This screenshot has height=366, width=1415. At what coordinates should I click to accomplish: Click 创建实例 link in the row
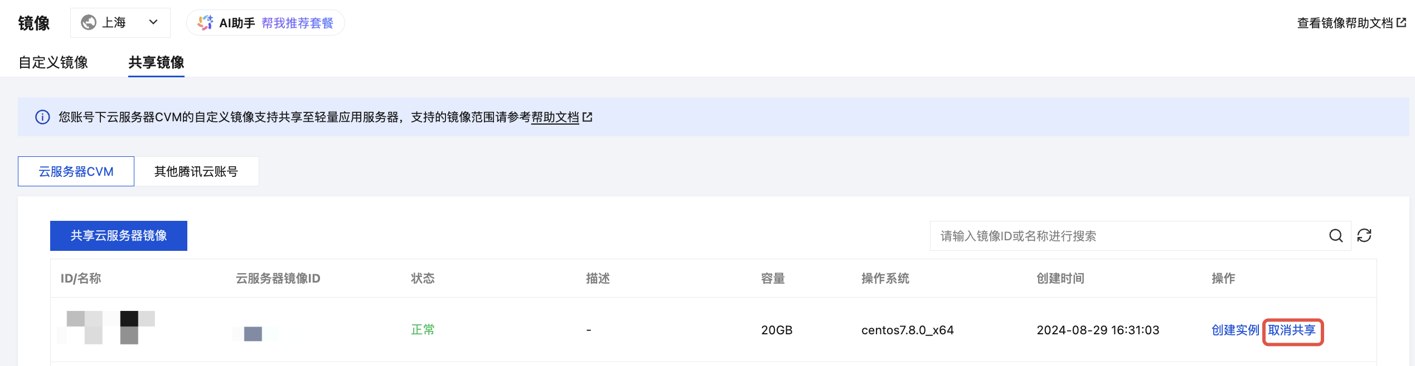point(1235,330)
